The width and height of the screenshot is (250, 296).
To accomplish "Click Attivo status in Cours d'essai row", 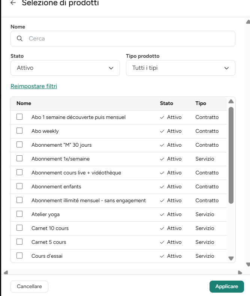I will click(174, 256).
